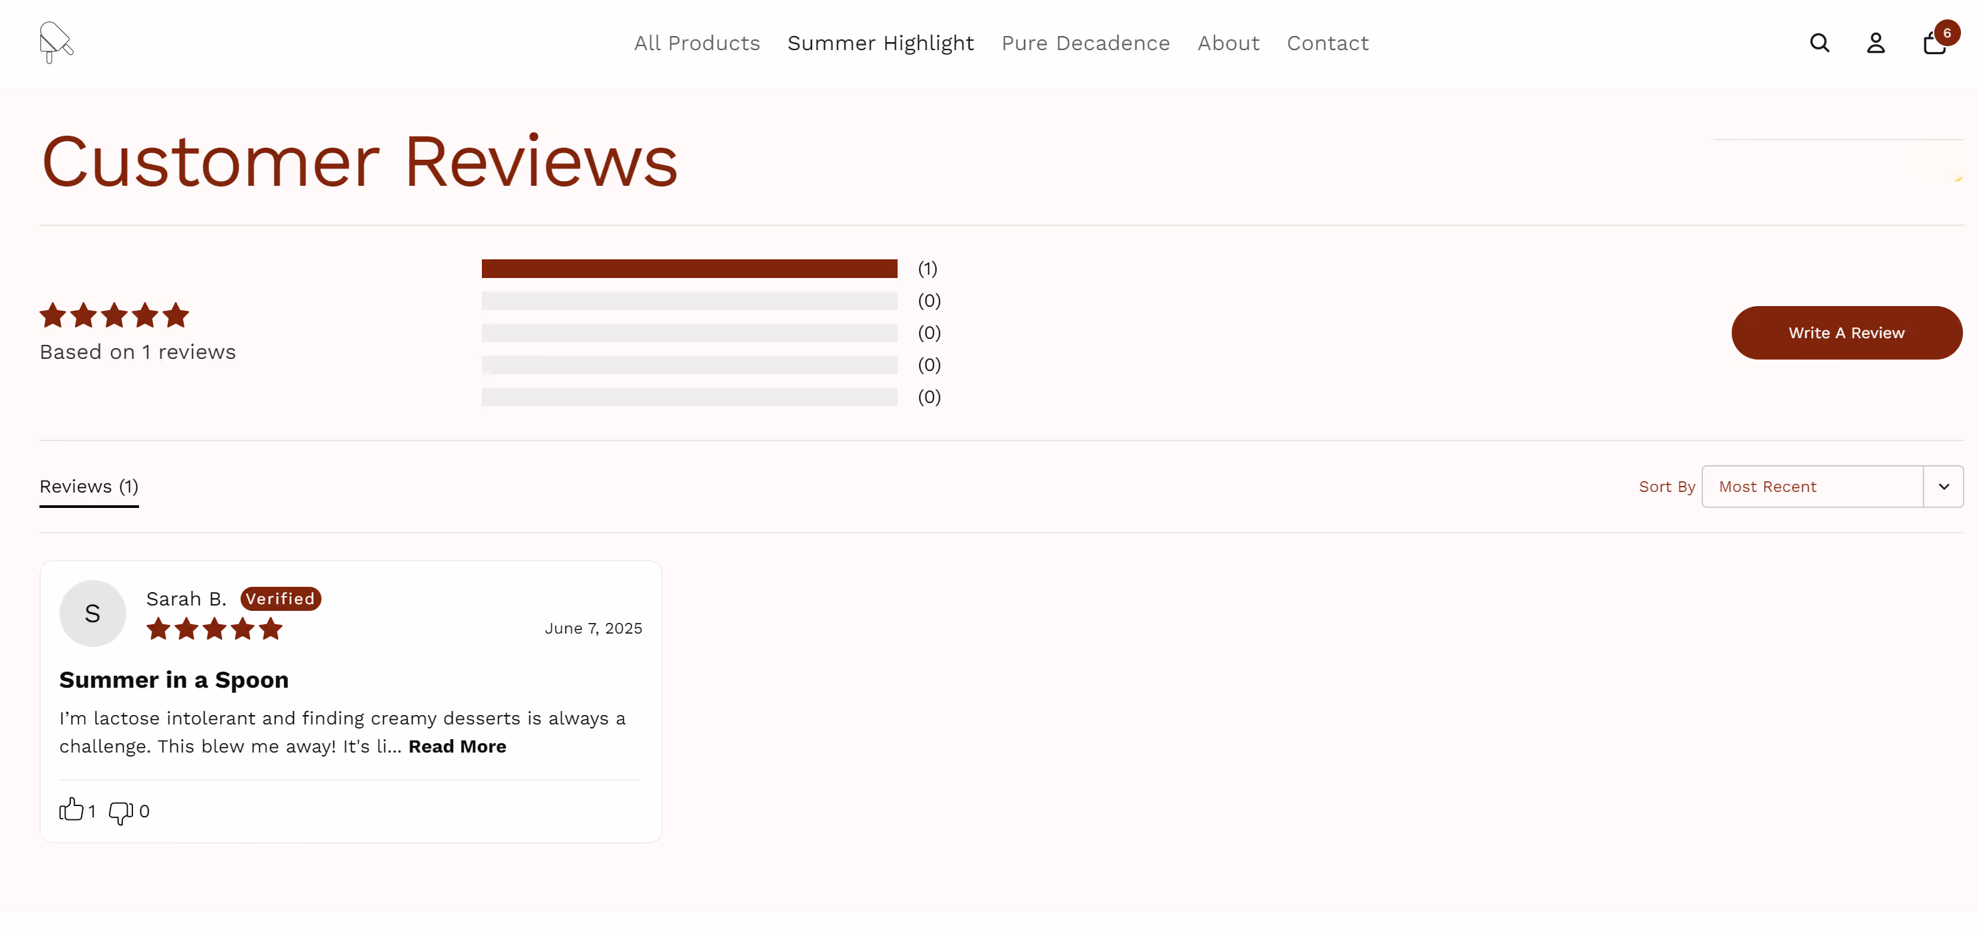
Task: Click Sarah B.'s avatar circle
Action: 92,613
